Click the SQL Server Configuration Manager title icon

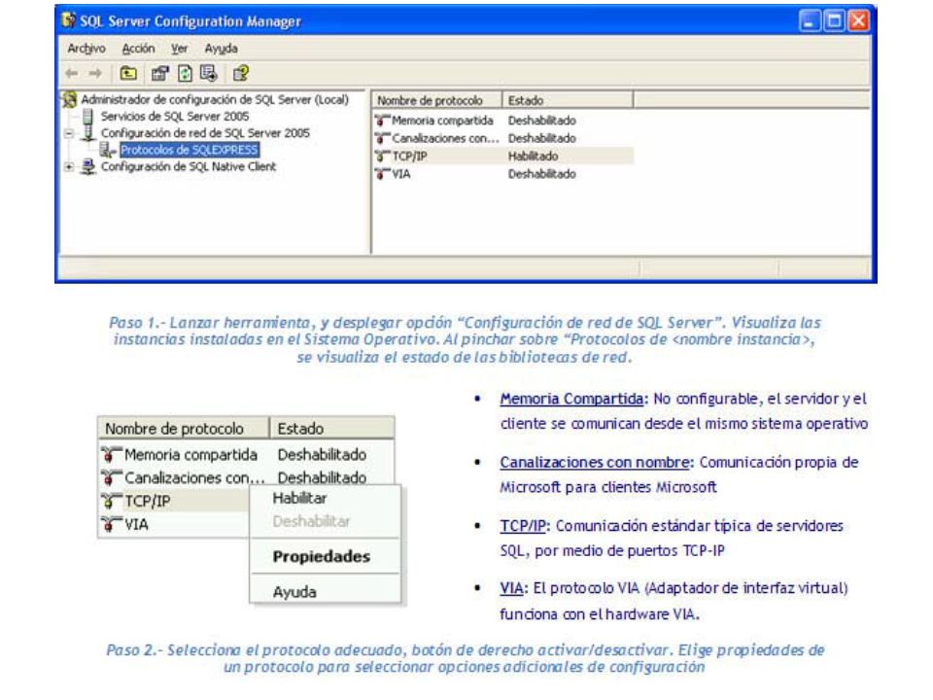click(x=69, y=20)
